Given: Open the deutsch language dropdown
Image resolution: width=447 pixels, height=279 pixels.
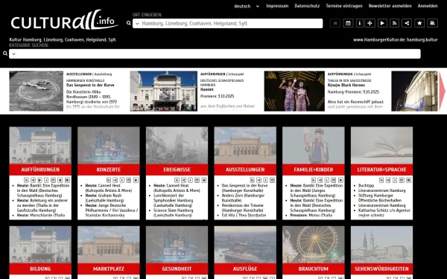Looking at the screenshot, I should click(247, 6).
